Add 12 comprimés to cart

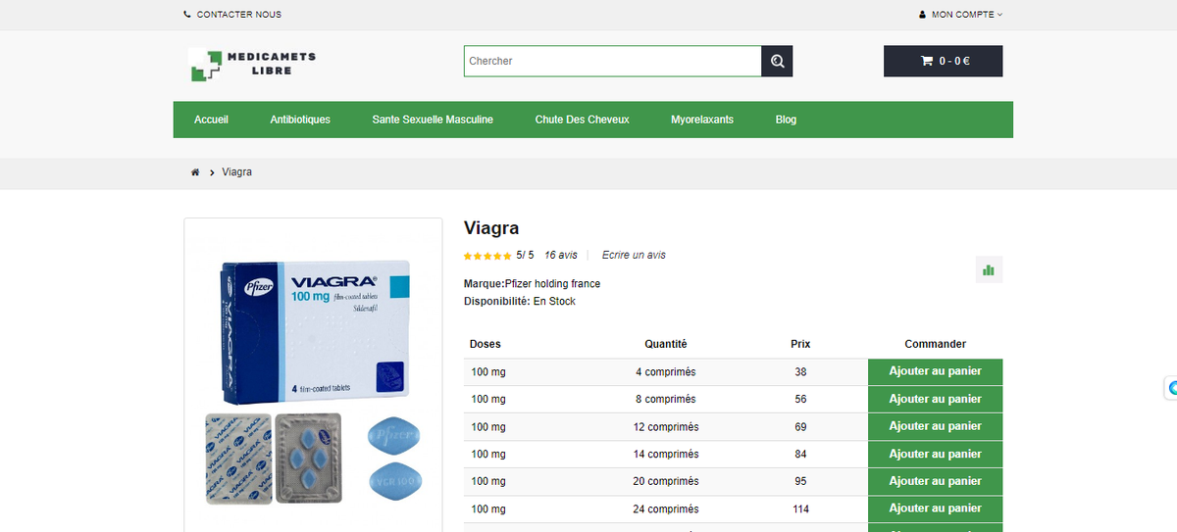click(935, 427)
